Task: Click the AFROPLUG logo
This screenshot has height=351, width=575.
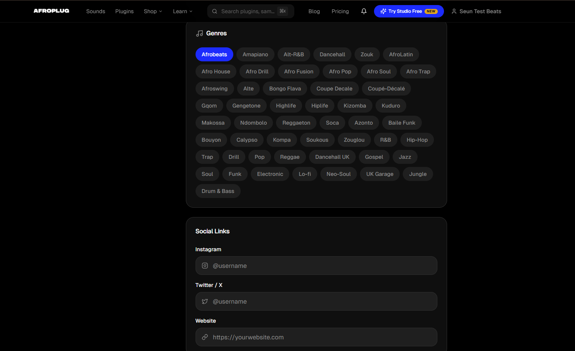Action: (51, 11)
